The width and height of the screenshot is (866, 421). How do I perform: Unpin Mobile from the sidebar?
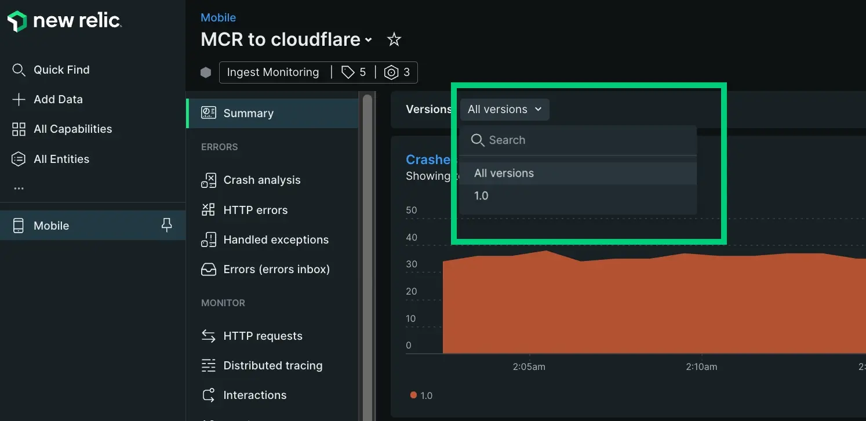(x=166, y=226)
